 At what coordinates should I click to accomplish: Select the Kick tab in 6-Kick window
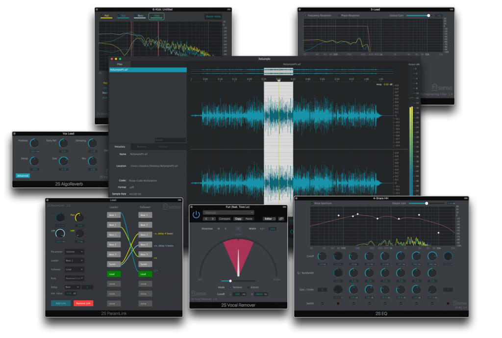point(156,16)
